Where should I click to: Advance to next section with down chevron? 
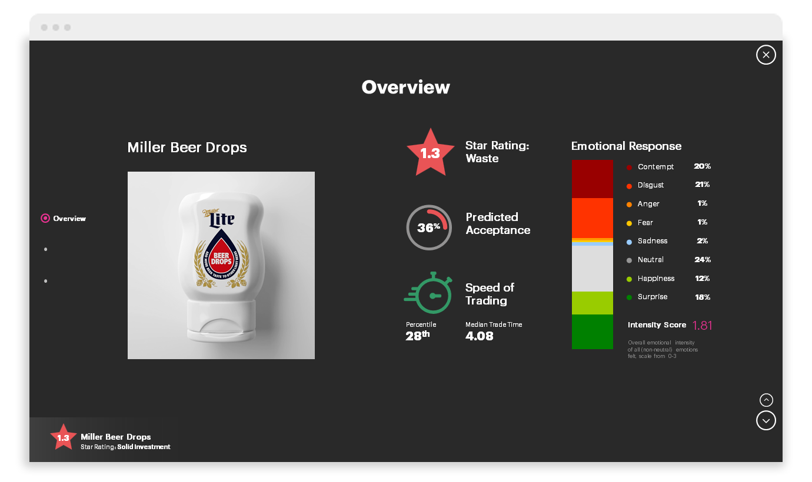[766, 420]
